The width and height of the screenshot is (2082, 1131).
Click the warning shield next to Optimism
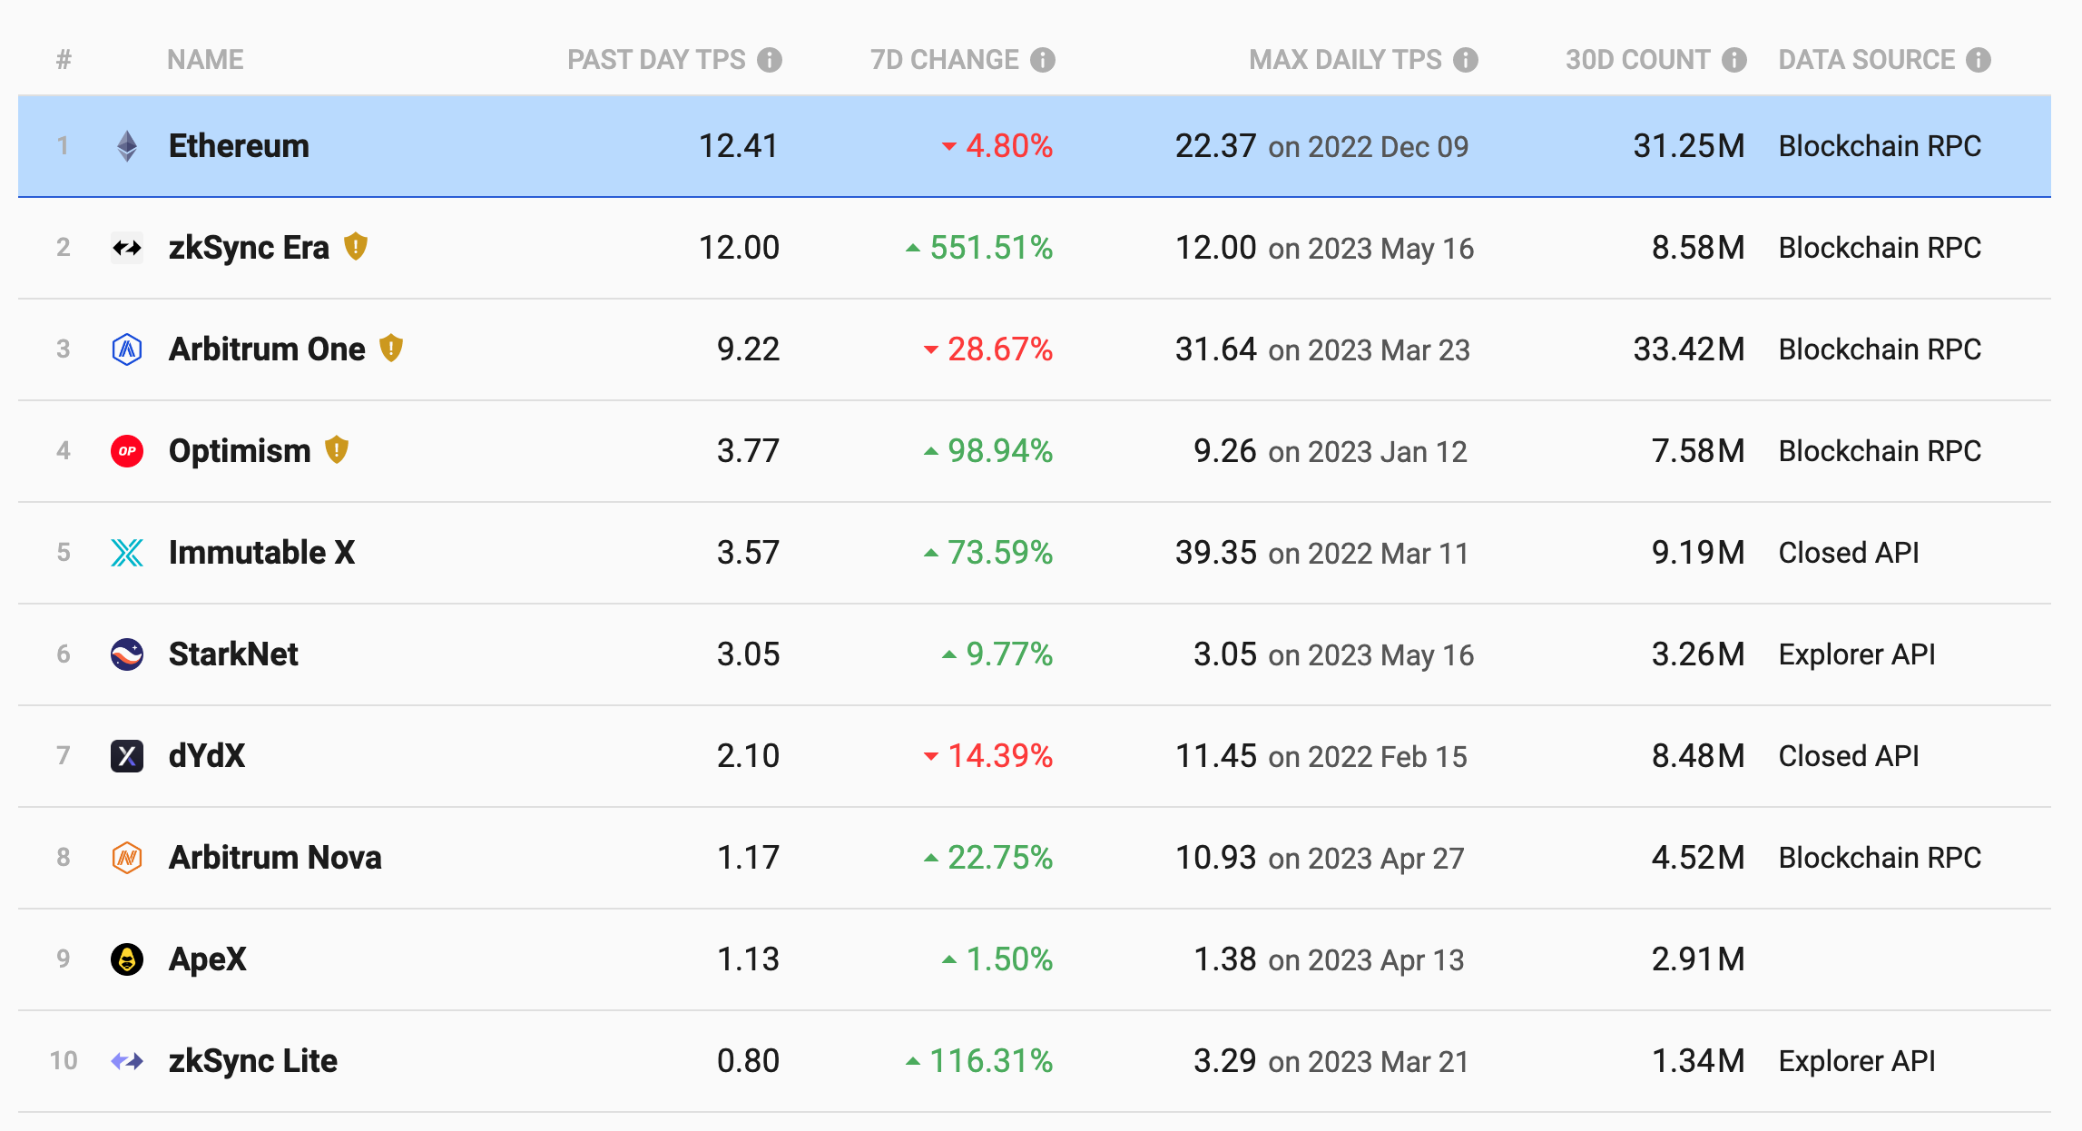pos(337,449)
